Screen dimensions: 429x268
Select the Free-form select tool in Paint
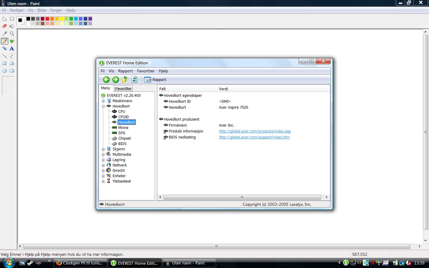pos(4,19)
